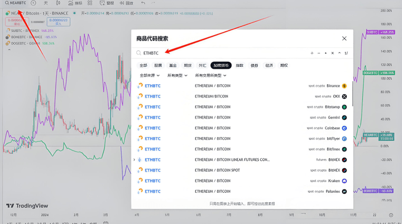Collapse the legend with the small chevron
Screen dimensions: 402x224
[x=9, y=50]
